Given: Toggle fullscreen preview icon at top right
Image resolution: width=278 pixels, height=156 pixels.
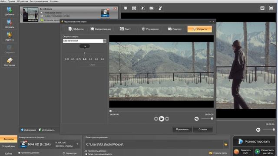Looking at the screenshot, I should click(271, 8).
